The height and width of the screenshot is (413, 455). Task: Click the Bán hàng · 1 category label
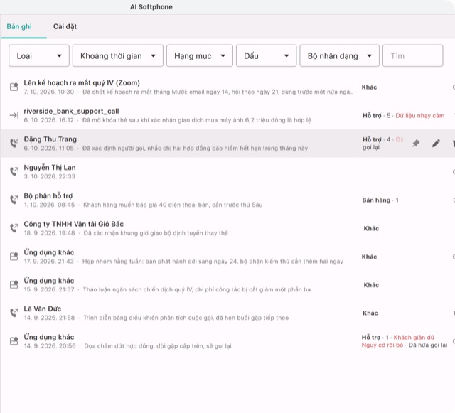pyautogui.click(x=380, y=200)
